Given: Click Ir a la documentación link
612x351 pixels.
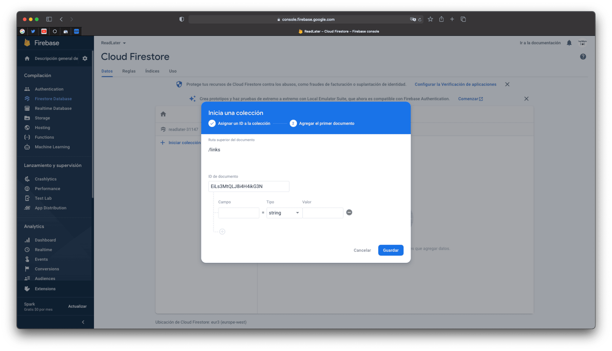Looking at the screenshot, I should point(540,43).
